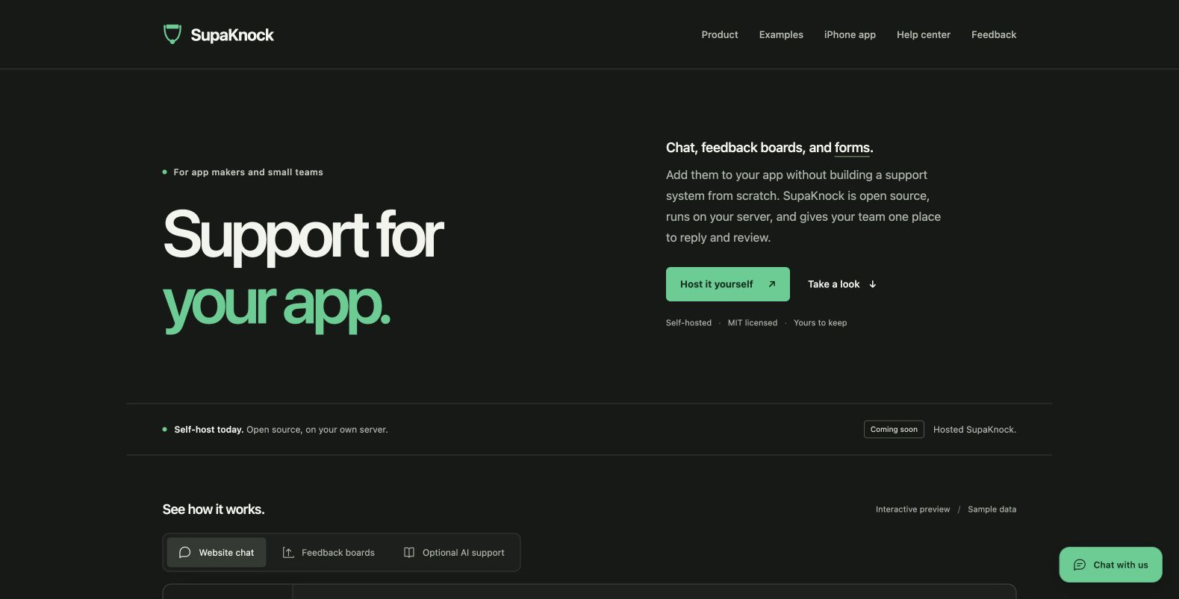This screenshot has height=599, width=1179.
Task: Open the Product menu item
Action: coord(720,34)
